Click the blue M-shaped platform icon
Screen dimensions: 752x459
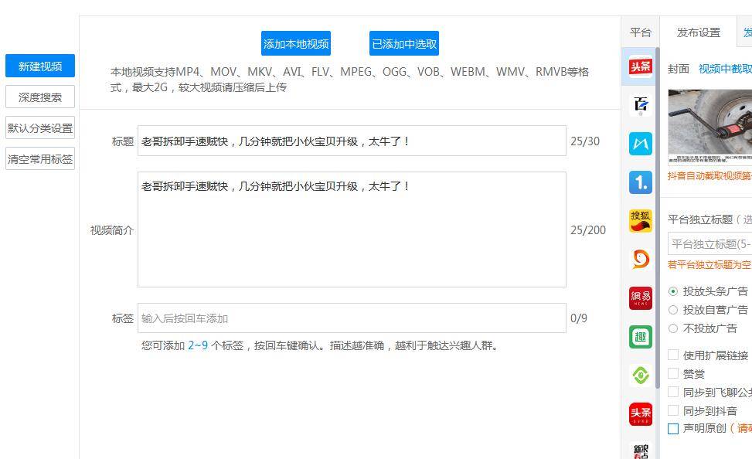[x=640, y=144]
